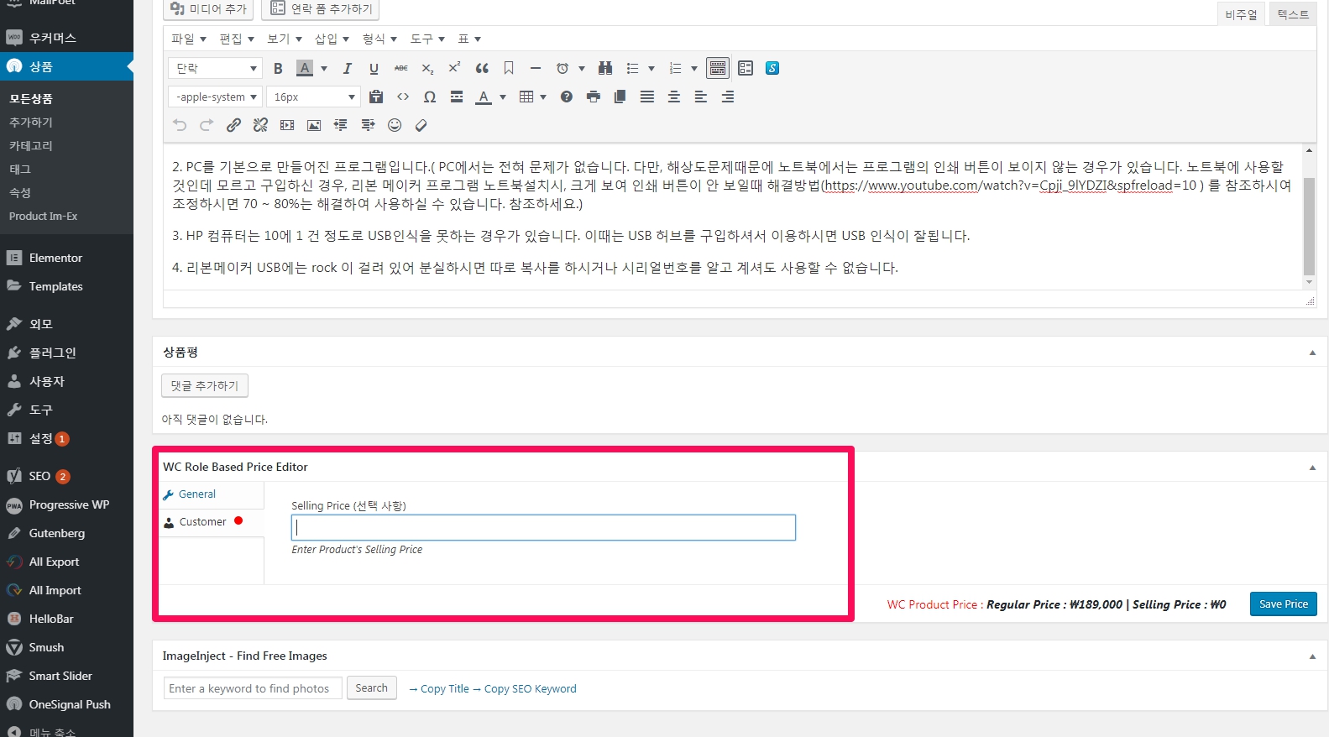This screenshot has width=1329, height=737.
Task: Open the 삽입 menu in editor
Action: coord(332,39)
